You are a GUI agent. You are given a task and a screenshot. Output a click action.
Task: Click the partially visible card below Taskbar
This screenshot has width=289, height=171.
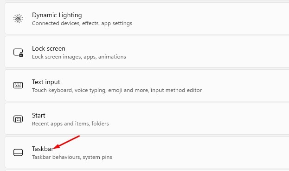coord(147,171)
